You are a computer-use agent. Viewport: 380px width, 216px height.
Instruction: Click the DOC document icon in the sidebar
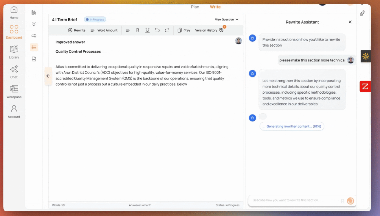(34, 59)
